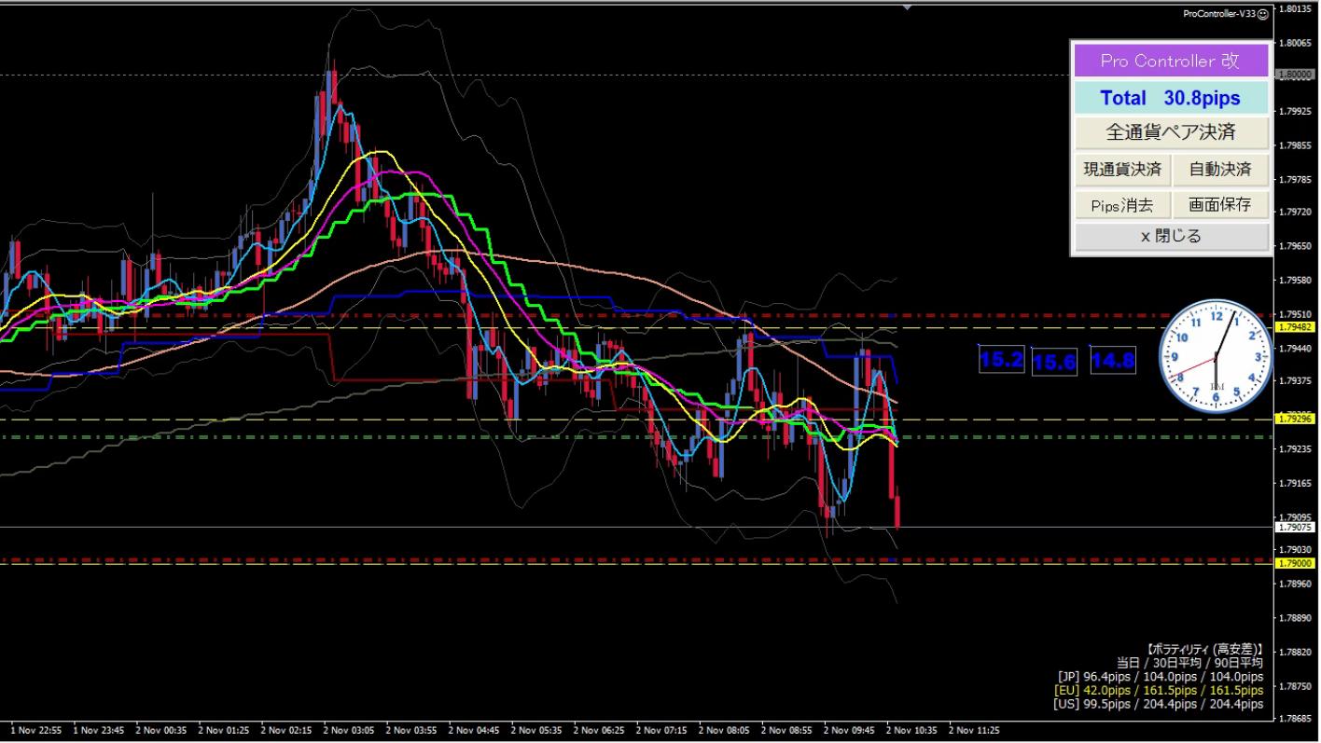
Task: Click the current price 1.79075 tag
Action: (1296, 528)
